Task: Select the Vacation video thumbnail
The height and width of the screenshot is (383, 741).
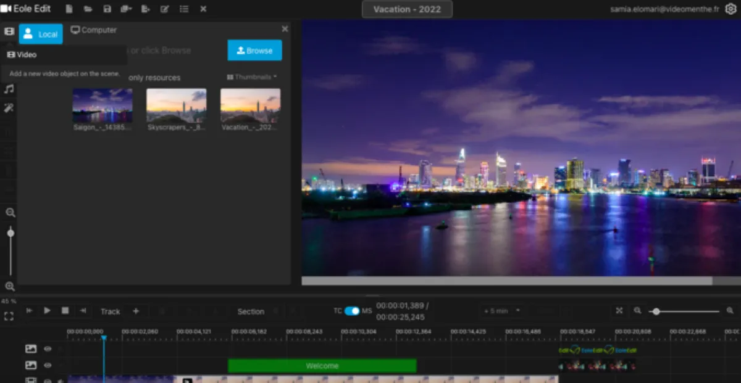Action: click(251, 105)
